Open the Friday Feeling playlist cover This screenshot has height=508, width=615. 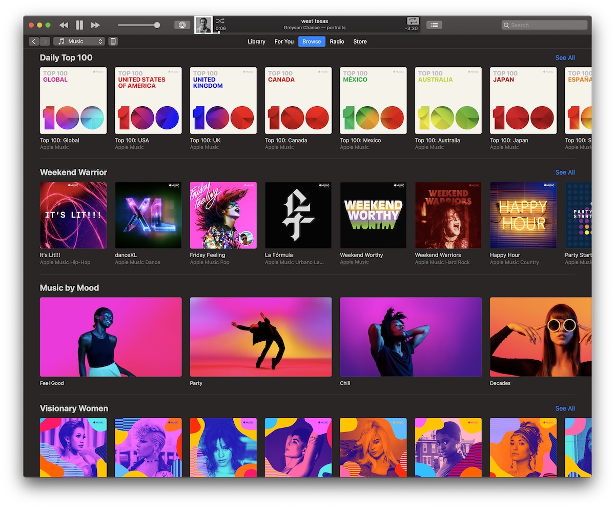pos(223,215)
